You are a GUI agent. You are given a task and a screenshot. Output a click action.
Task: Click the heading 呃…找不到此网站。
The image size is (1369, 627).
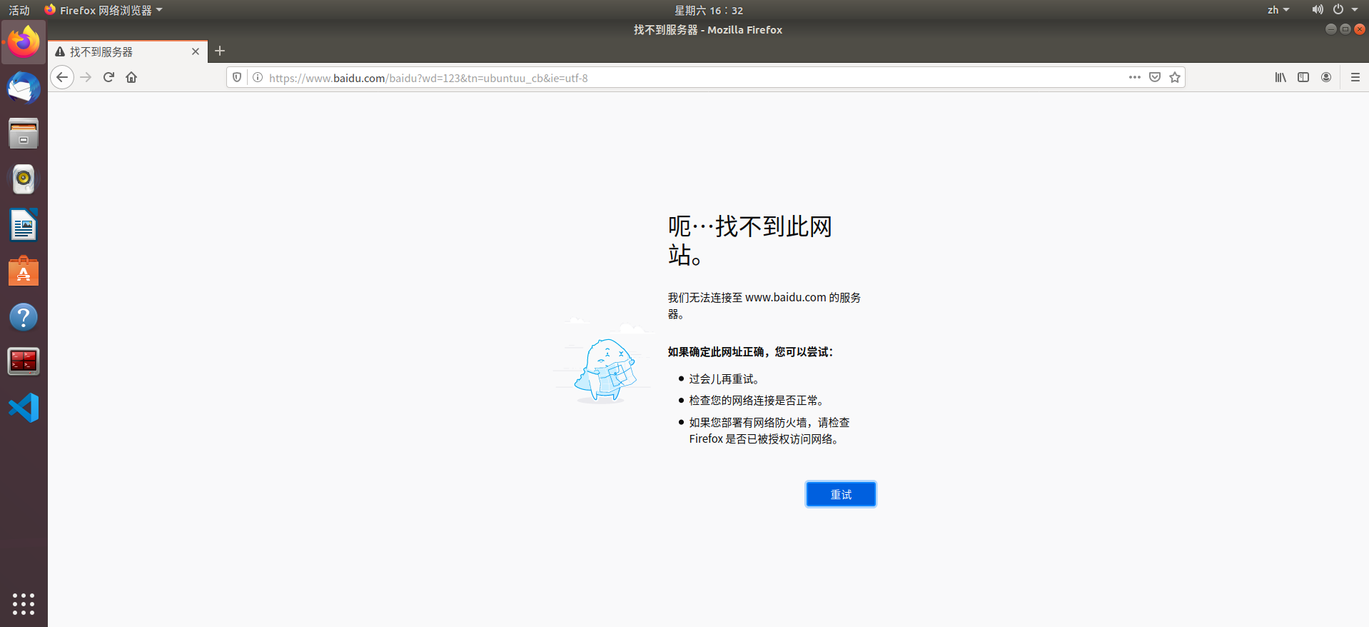[749, 241]
